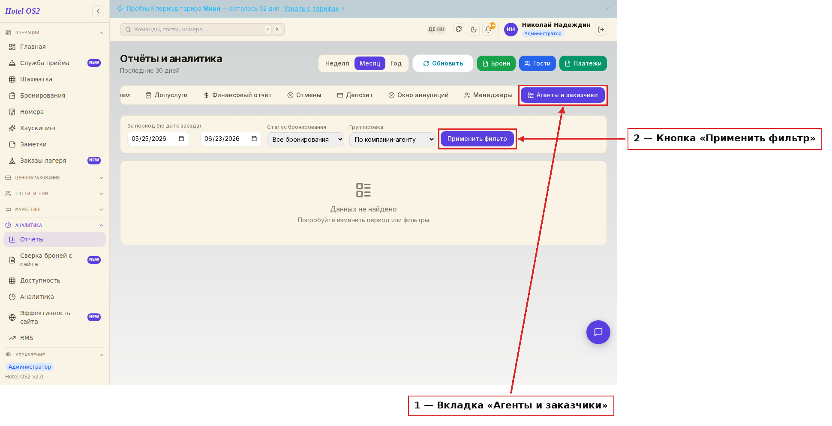The height and width of the screenshot is (426, 832).
Task: Switch period to Год
Action: click(x=396, y=63)
